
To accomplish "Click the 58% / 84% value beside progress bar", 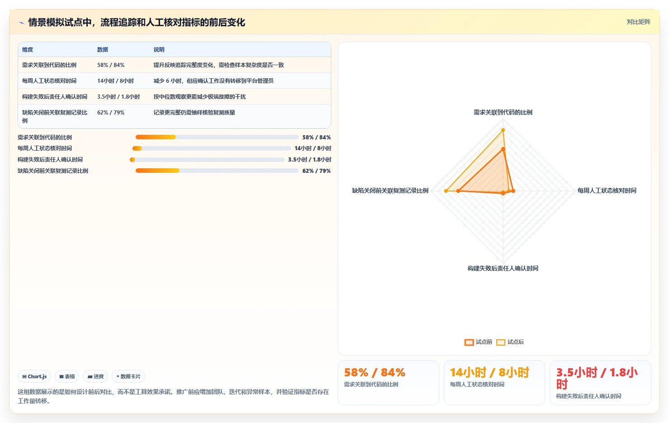I will pos(316,138).
